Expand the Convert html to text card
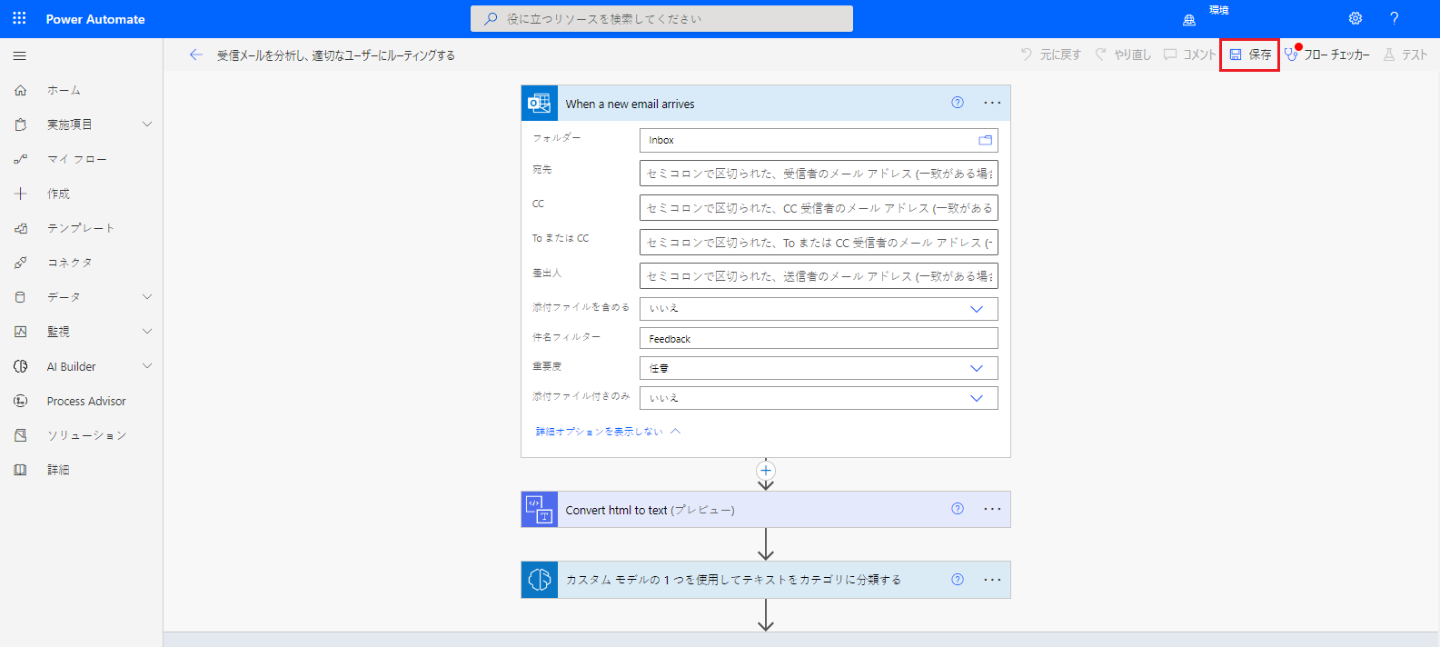Screen dimensions: 1440x647 [766, 510]
